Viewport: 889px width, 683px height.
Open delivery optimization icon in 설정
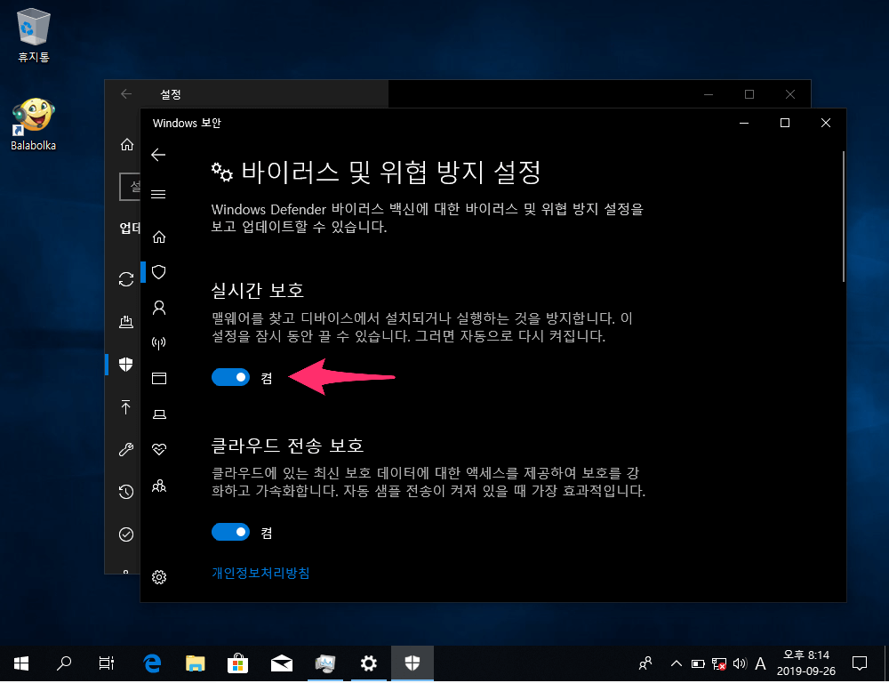point(126,322)
